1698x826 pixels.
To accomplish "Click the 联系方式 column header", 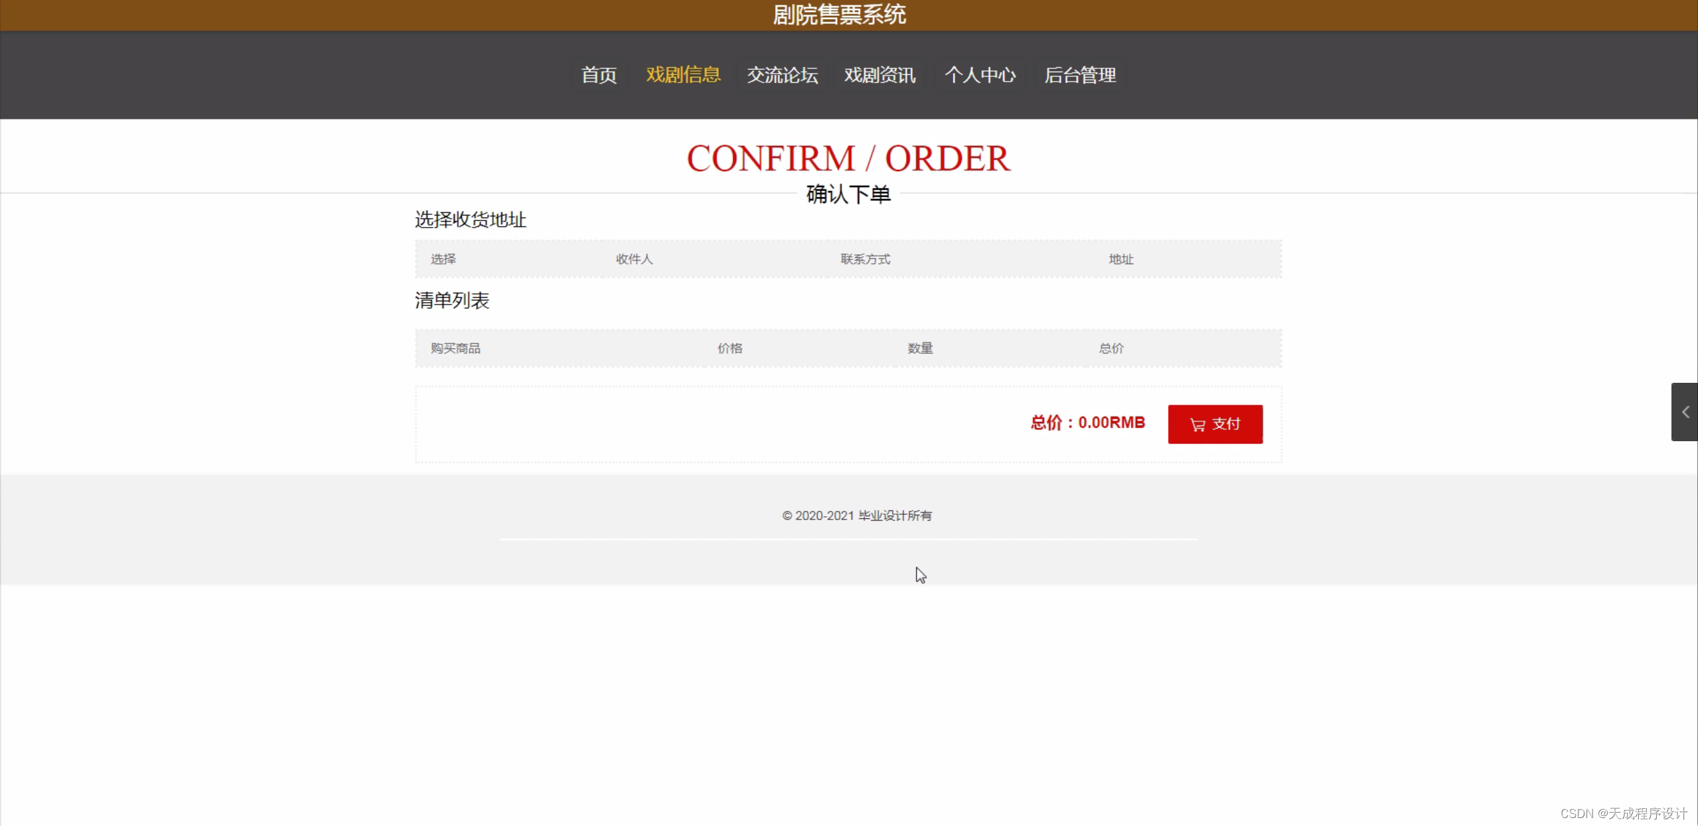I will (x=865, y=259).
